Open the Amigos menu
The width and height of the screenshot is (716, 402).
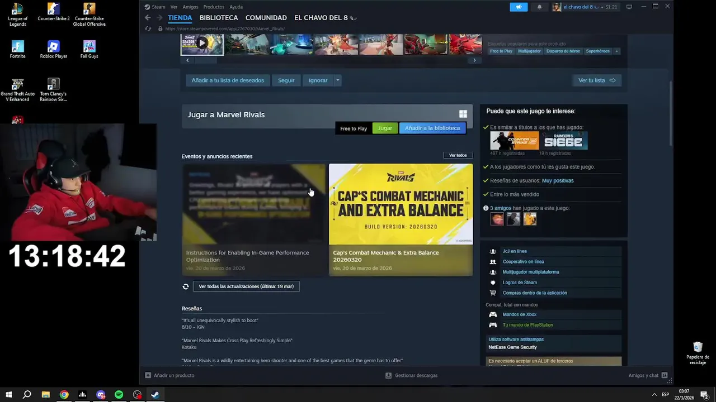190,7
